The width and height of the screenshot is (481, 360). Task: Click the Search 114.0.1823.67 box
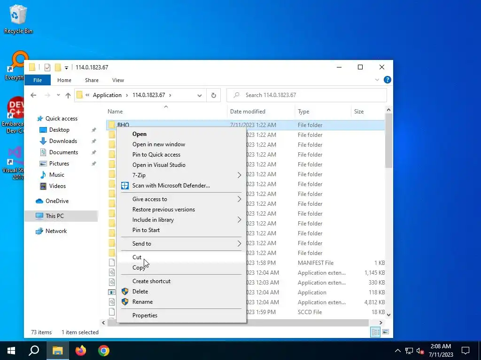(307, 95)
